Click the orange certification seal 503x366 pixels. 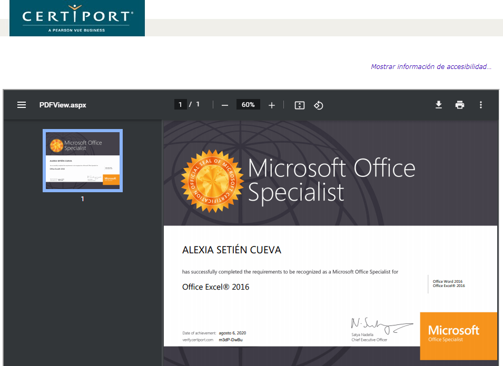[x=212, y=181]
